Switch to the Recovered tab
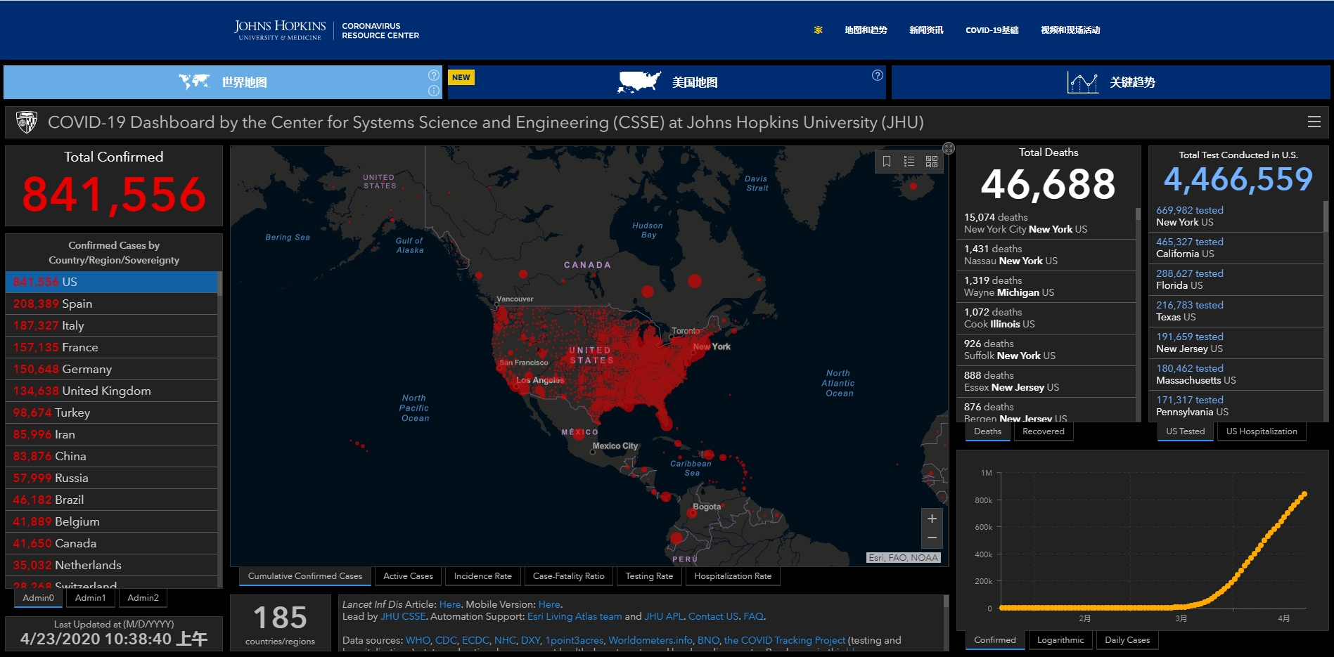 (x=1043, y=431)
